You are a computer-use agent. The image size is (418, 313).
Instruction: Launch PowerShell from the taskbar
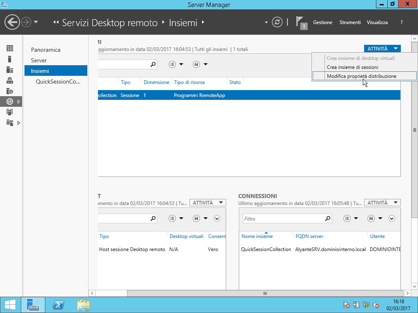coord(58,305)
